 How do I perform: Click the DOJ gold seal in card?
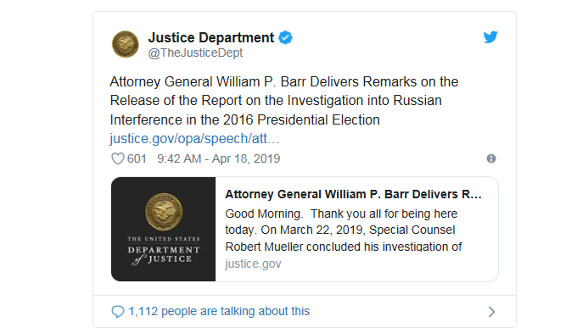(x=164, y=212)
